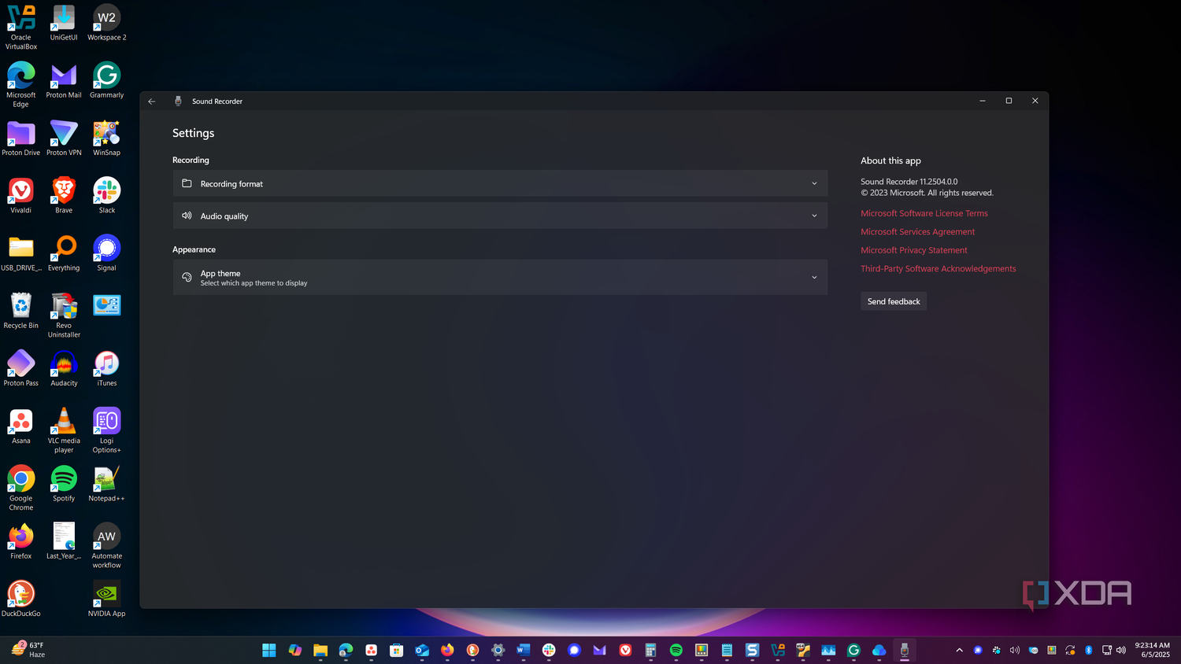Select the Oracle VirtualBox desktop icon

(21, 28)
